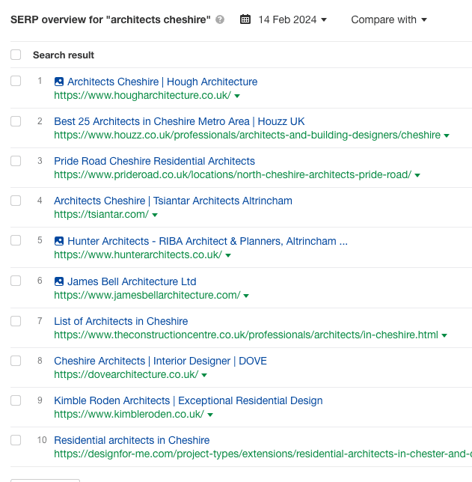Expand the houzz.co.uk URL dropdown arrow
The image size is (472, 482).
tap(447, 135)
